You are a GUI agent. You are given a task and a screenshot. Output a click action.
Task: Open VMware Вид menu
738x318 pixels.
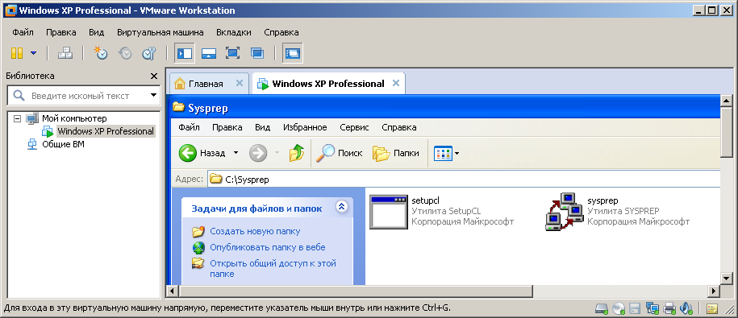(97, 32)
